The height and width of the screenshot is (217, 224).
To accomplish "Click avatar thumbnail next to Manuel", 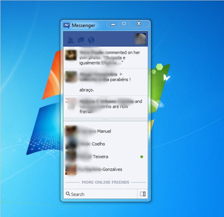I will (x=71, y=131).
